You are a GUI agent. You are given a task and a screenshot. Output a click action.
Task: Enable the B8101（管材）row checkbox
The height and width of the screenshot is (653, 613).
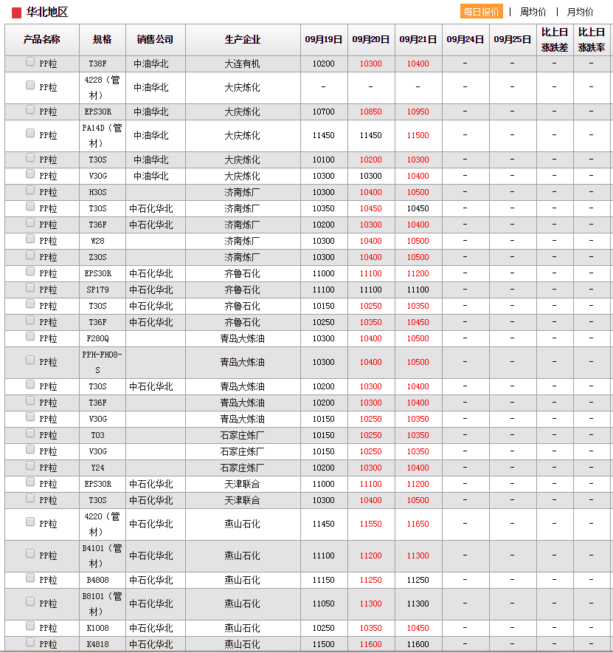[30, 602]
